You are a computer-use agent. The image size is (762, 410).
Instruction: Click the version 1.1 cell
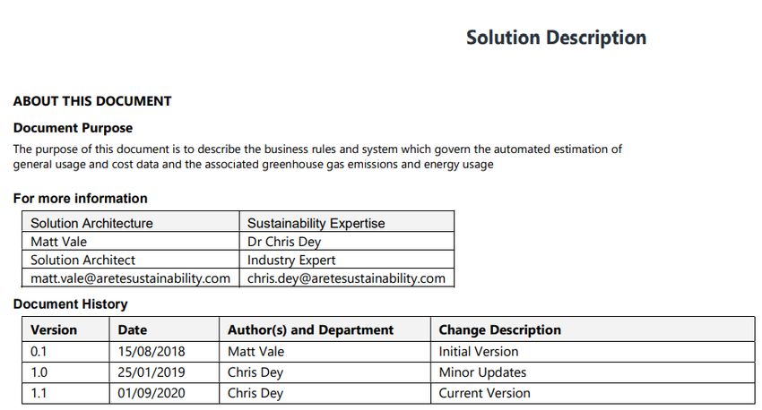pyautogui.click(x=65, y=393)
